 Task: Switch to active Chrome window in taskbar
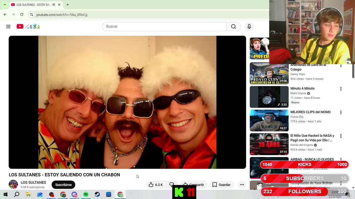120,195
